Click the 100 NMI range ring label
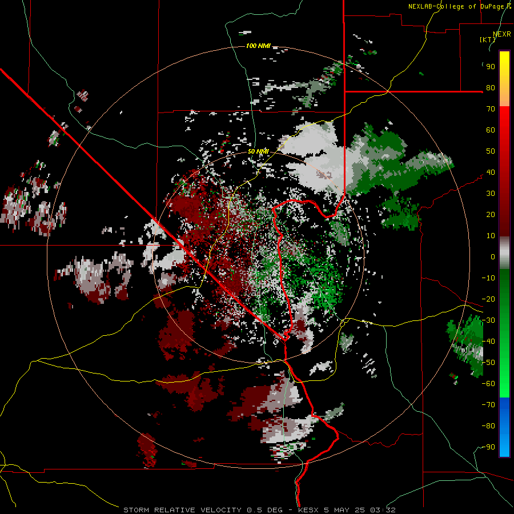The height and width of the screenshot is (514, 514). 258,46
